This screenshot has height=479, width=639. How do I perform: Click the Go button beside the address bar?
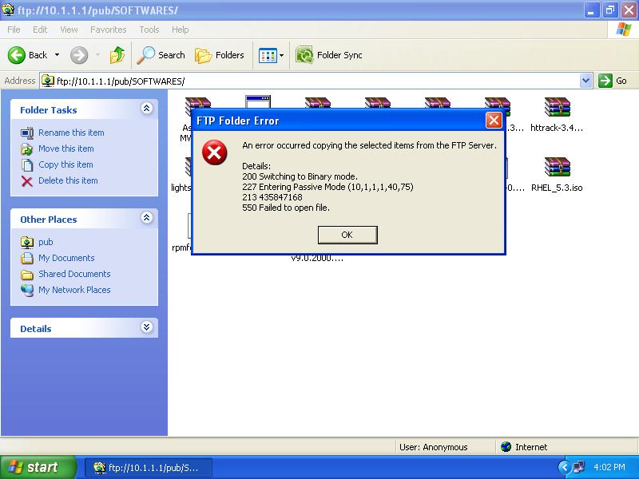click(613, 81)
